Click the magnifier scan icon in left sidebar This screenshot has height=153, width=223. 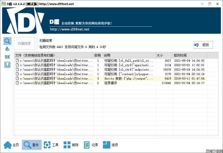coord(7,41)
